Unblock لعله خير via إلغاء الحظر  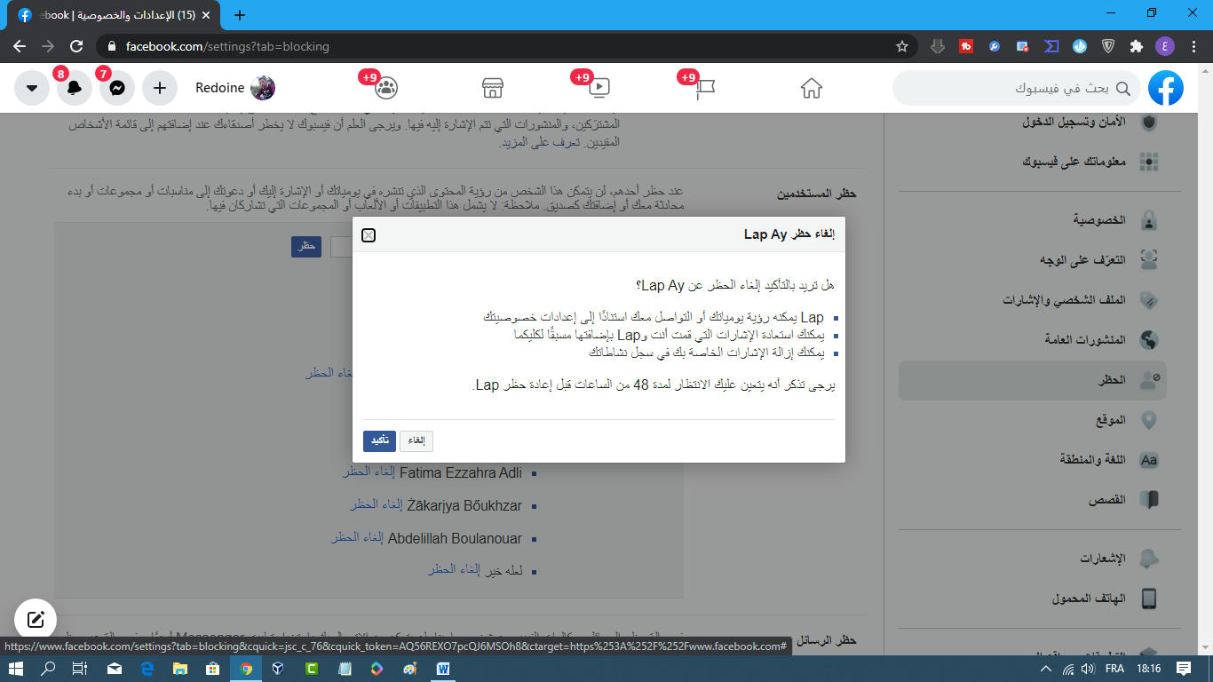click(x=454, y=570)
